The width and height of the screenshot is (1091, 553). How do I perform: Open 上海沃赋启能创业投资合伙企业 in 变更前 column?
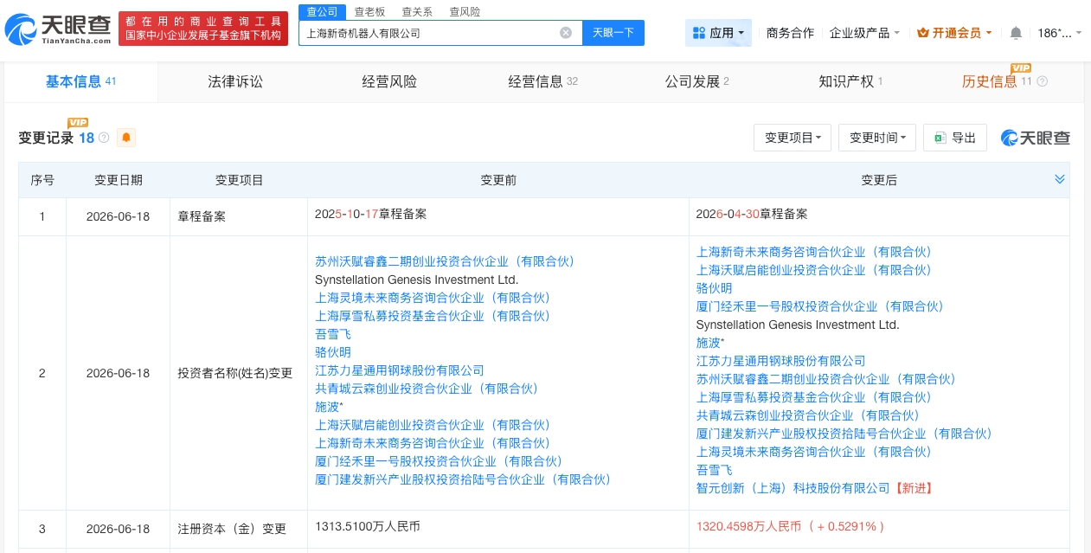[x=433, y=425]
